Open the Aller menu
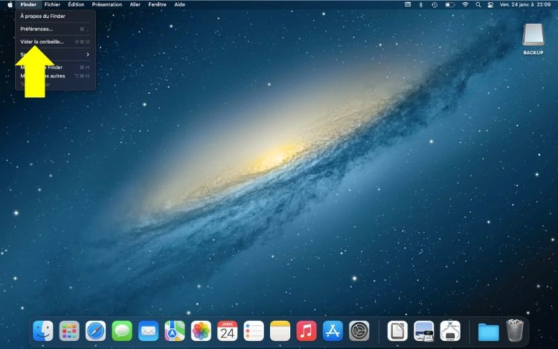This screenshot has height=349, width=558. 135,4
